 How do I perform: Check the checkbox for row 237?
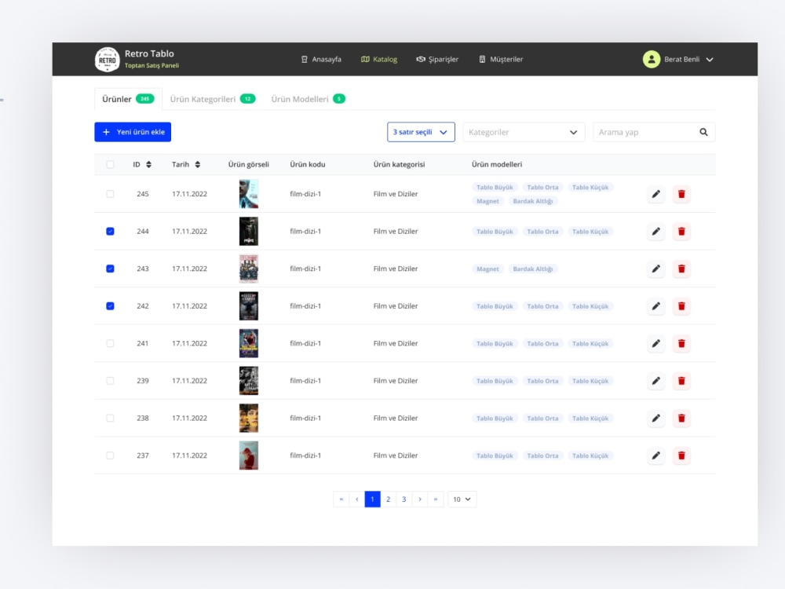click(110, 455)
